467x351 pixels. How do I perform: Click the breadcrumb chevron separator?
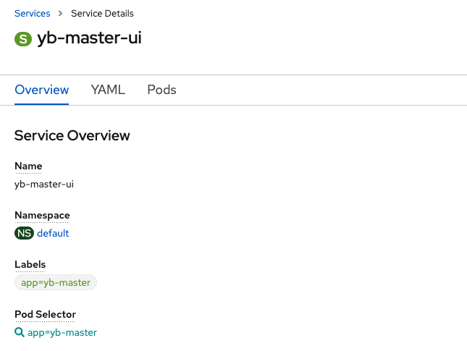coord(61,14)
